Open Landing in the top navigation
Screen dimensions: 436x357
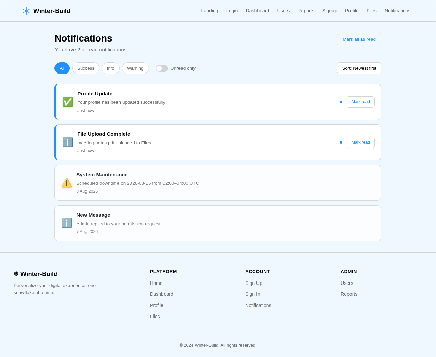209,11
